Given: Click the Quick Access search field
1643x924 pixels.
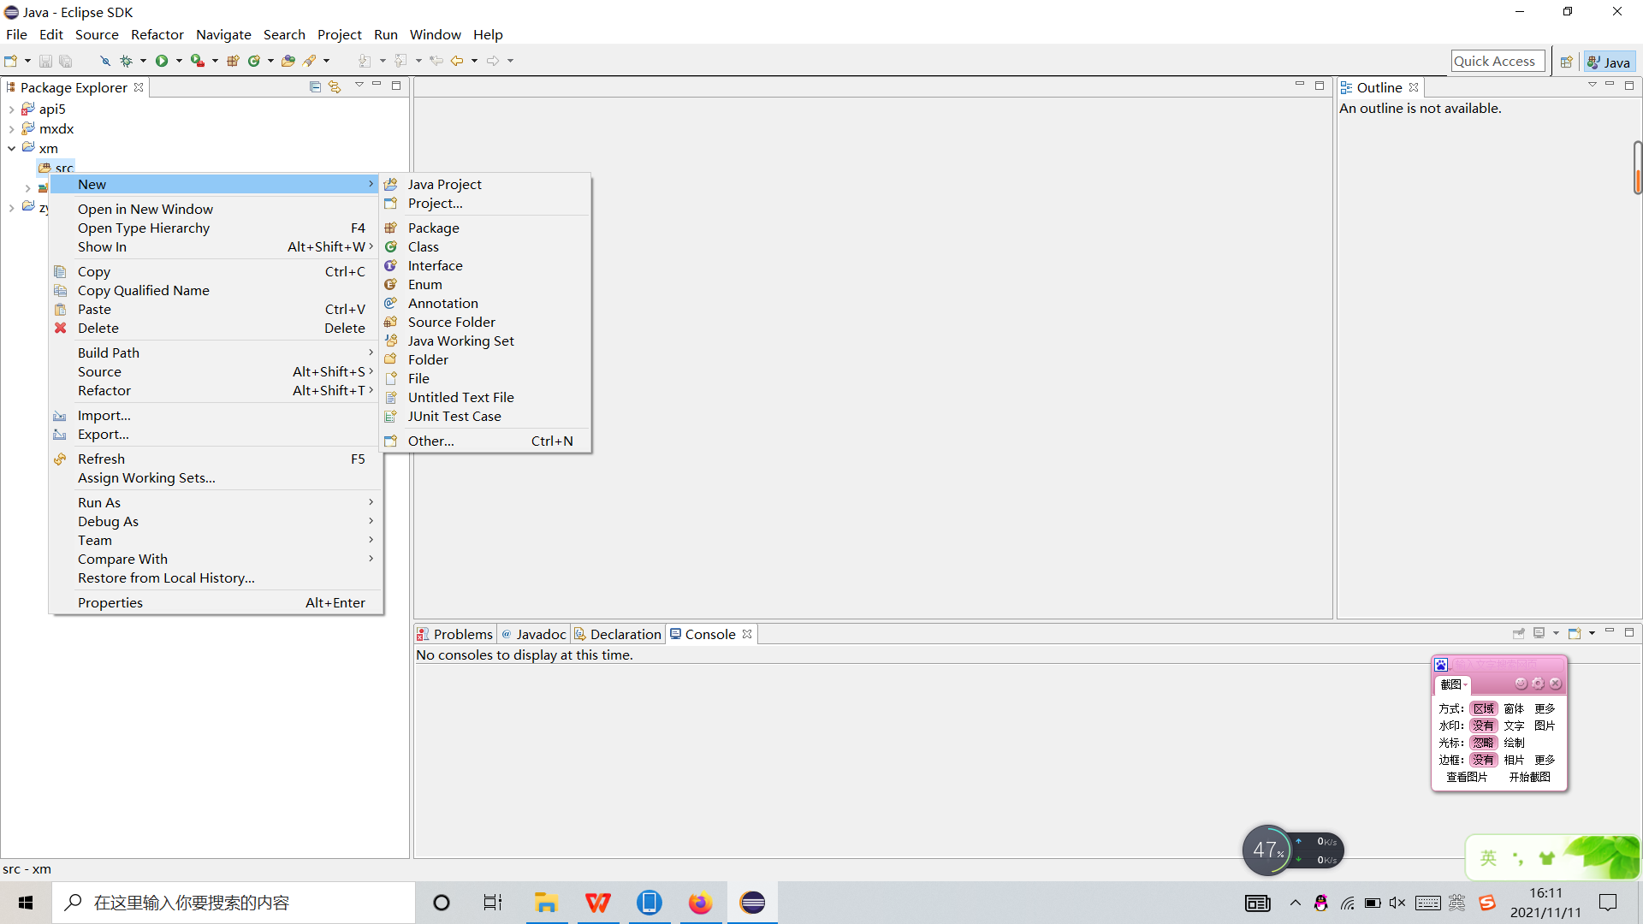Looking at the screenshot, I should [x=1498, y=61].
